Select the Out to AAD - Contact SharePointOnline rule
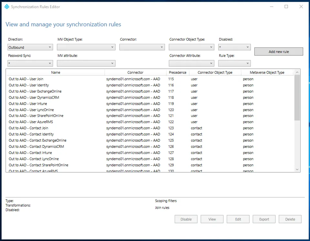The height and width of the screenshot is (241, 310). point(38,165)
